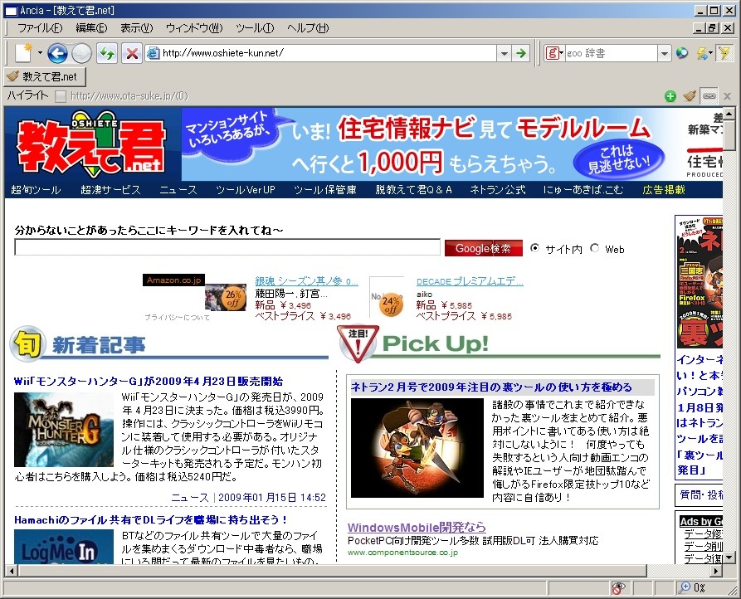Open the Wii モンスターハンターG article headline
The width and height of the screenshot is (741, 599).
[149, 382]
